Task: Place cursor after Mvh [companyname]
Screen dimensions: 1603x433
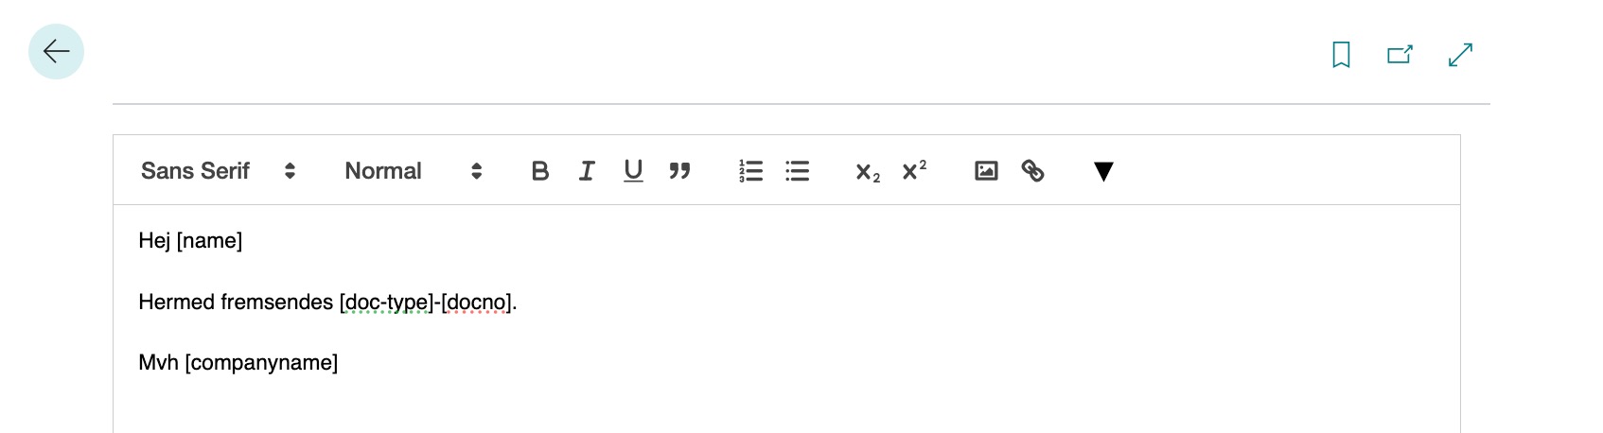Action: click(340, 363)
